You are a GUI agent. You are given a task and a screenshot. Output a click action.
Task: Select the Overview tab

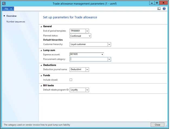click(11, 16)
